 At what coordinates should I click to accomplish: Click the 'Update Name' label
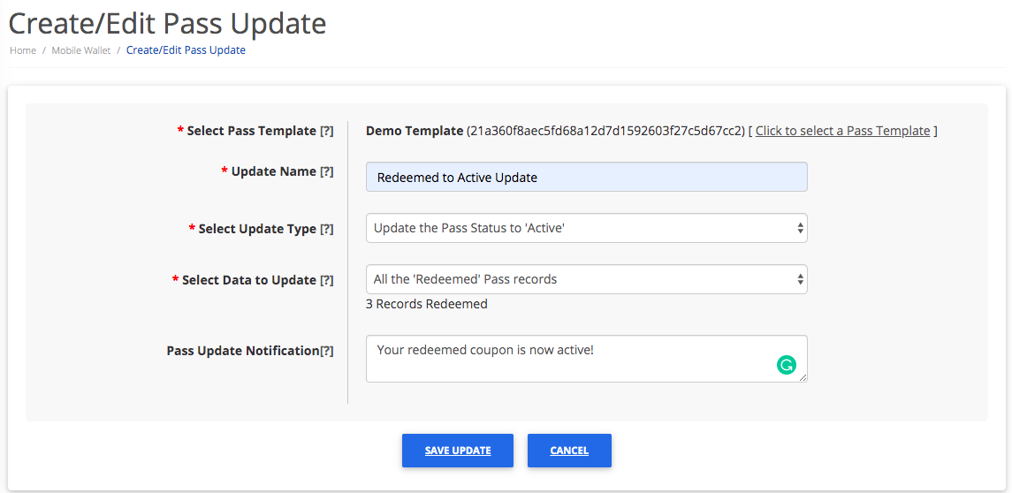pos(274,171)
